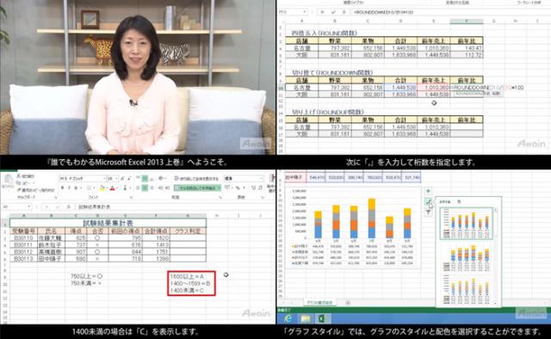Click the fx icon, upper-right formula bar
The height and width of the screenshot is (339, 551).
344,12
